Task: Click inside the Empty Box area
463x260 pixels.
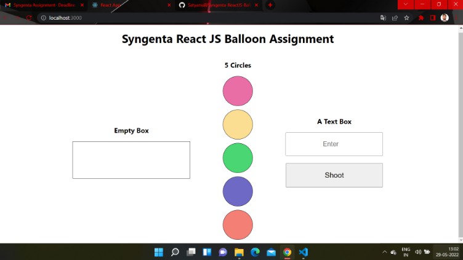Action: (x=131, y=160)
